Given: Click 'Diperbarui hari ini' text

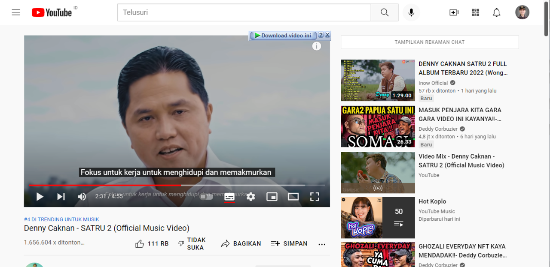Looking at the screenshot, I should [x=439, y=219].
